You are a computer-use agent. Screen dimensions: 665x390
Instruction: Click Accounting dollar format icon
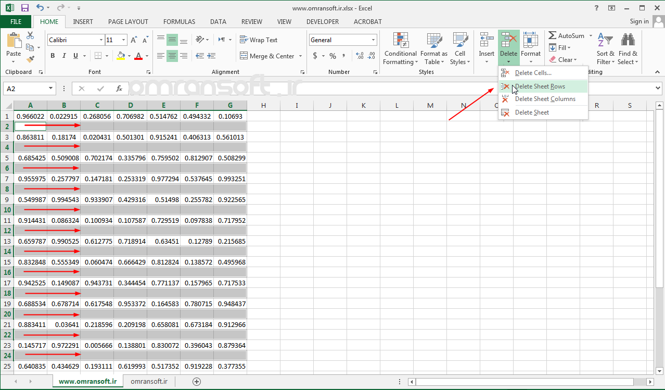coord(315,56)
